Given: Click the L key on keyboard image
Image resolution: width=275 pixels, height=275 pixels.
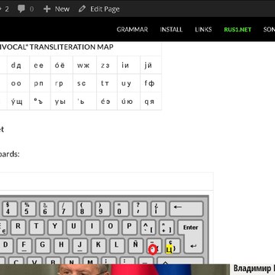Looking at the screenshot, I should coord(117,246).
